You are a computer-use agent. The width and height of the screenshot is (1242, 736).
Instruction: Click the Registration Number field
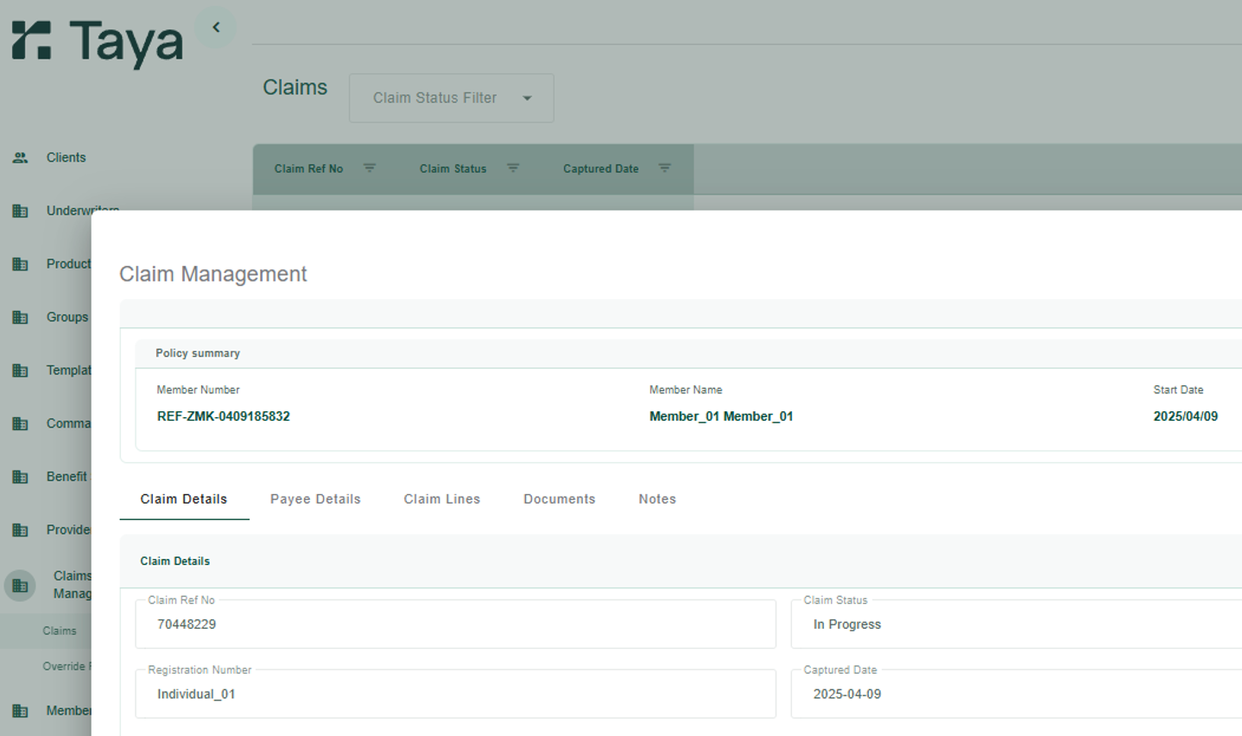pyautogui.click(x=455, y=695)
